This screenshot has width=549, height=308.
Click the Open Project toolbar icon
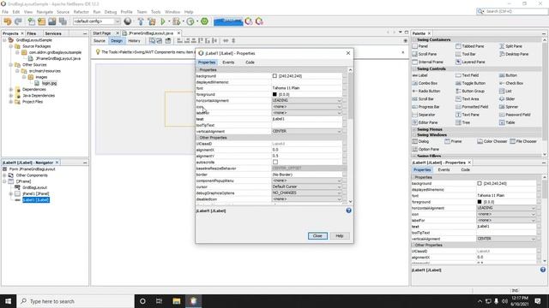(42, 21)
